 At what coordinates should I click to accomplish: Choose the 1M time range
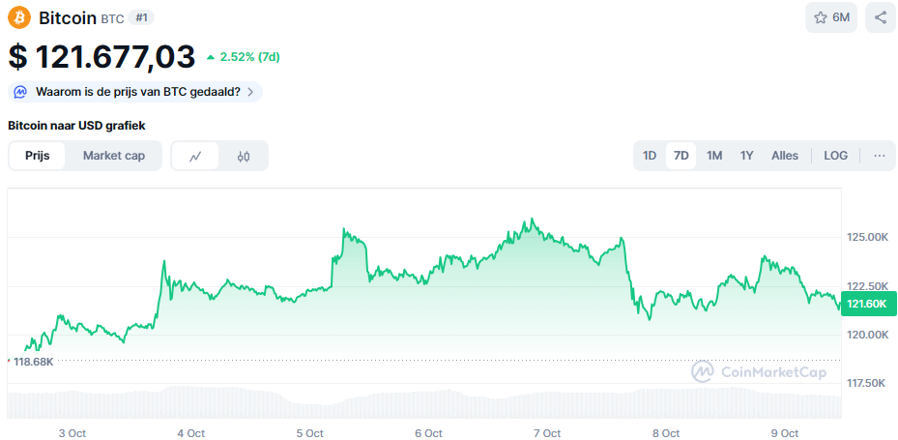point(714,156)
